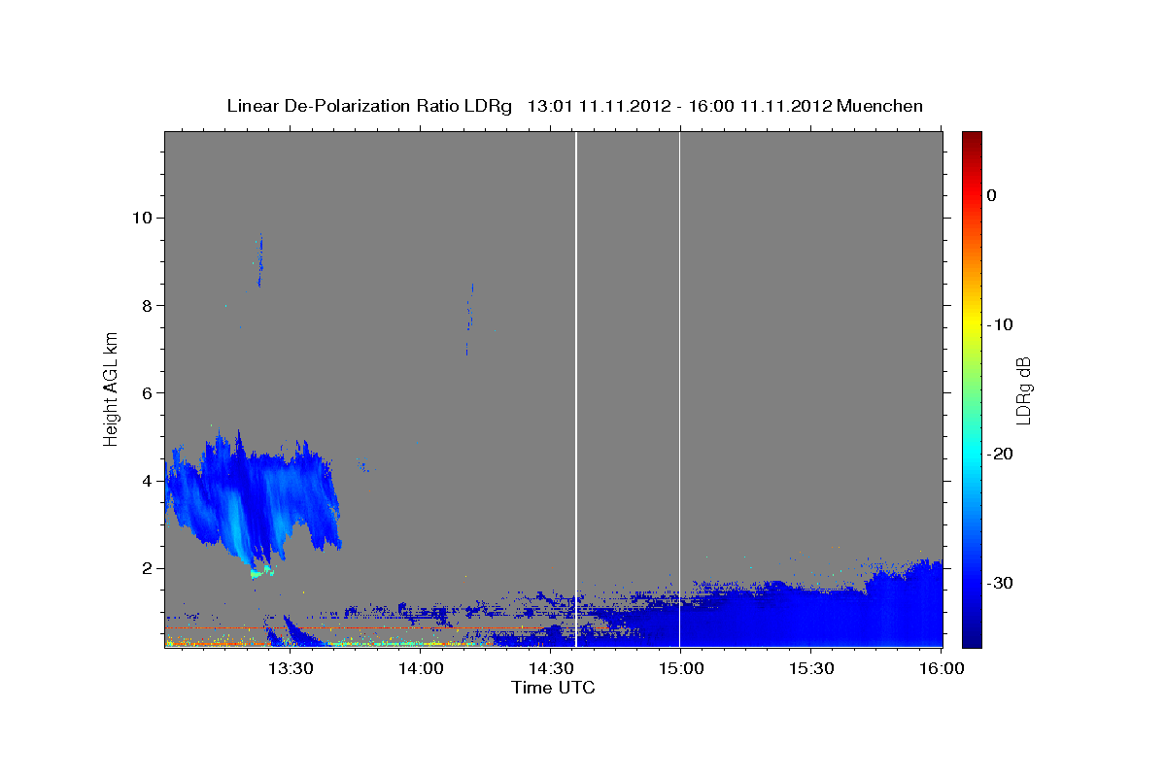This screenshot has height=777, width=1166.
Task: Click the orange horizontal line near the ground
Action: 355,627
